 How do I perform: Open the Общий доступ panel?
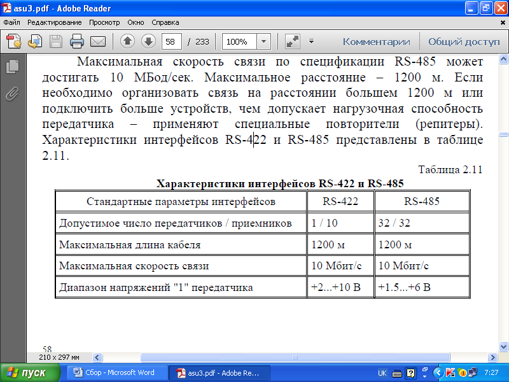[464, 41]
